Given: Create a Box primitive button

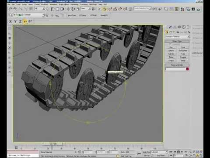Looking at the screenshot, I should pos(171,47).
